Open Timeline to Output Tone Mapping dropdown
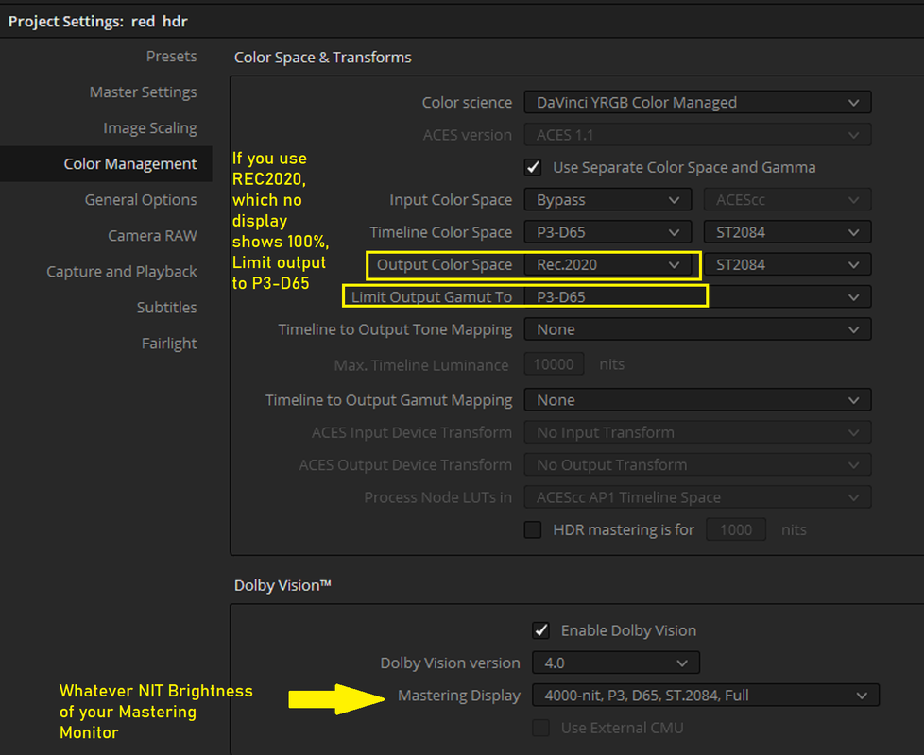 [x=697, y=329]
